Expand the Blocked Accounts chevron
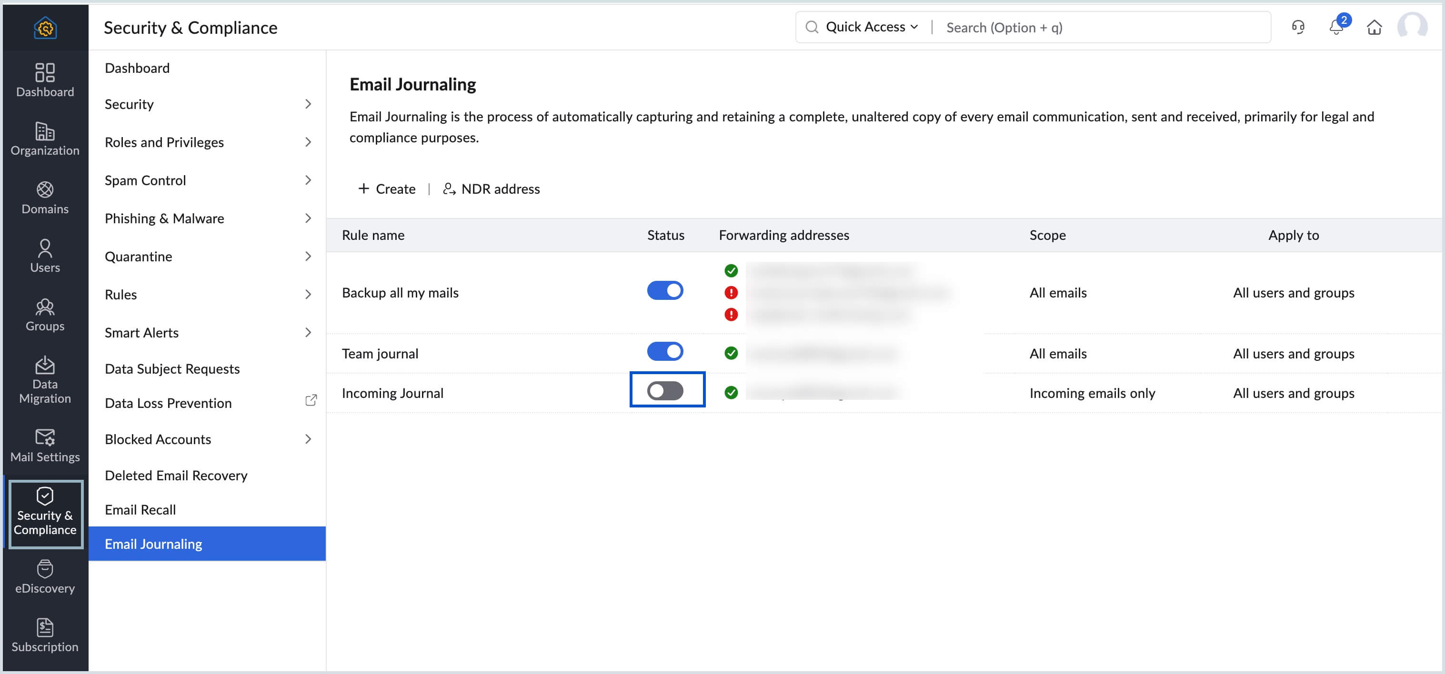This screenshot has width=1445, height=674. (307, 439)
